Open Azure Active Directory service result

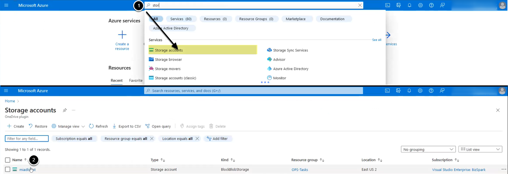tap(288, 69)
